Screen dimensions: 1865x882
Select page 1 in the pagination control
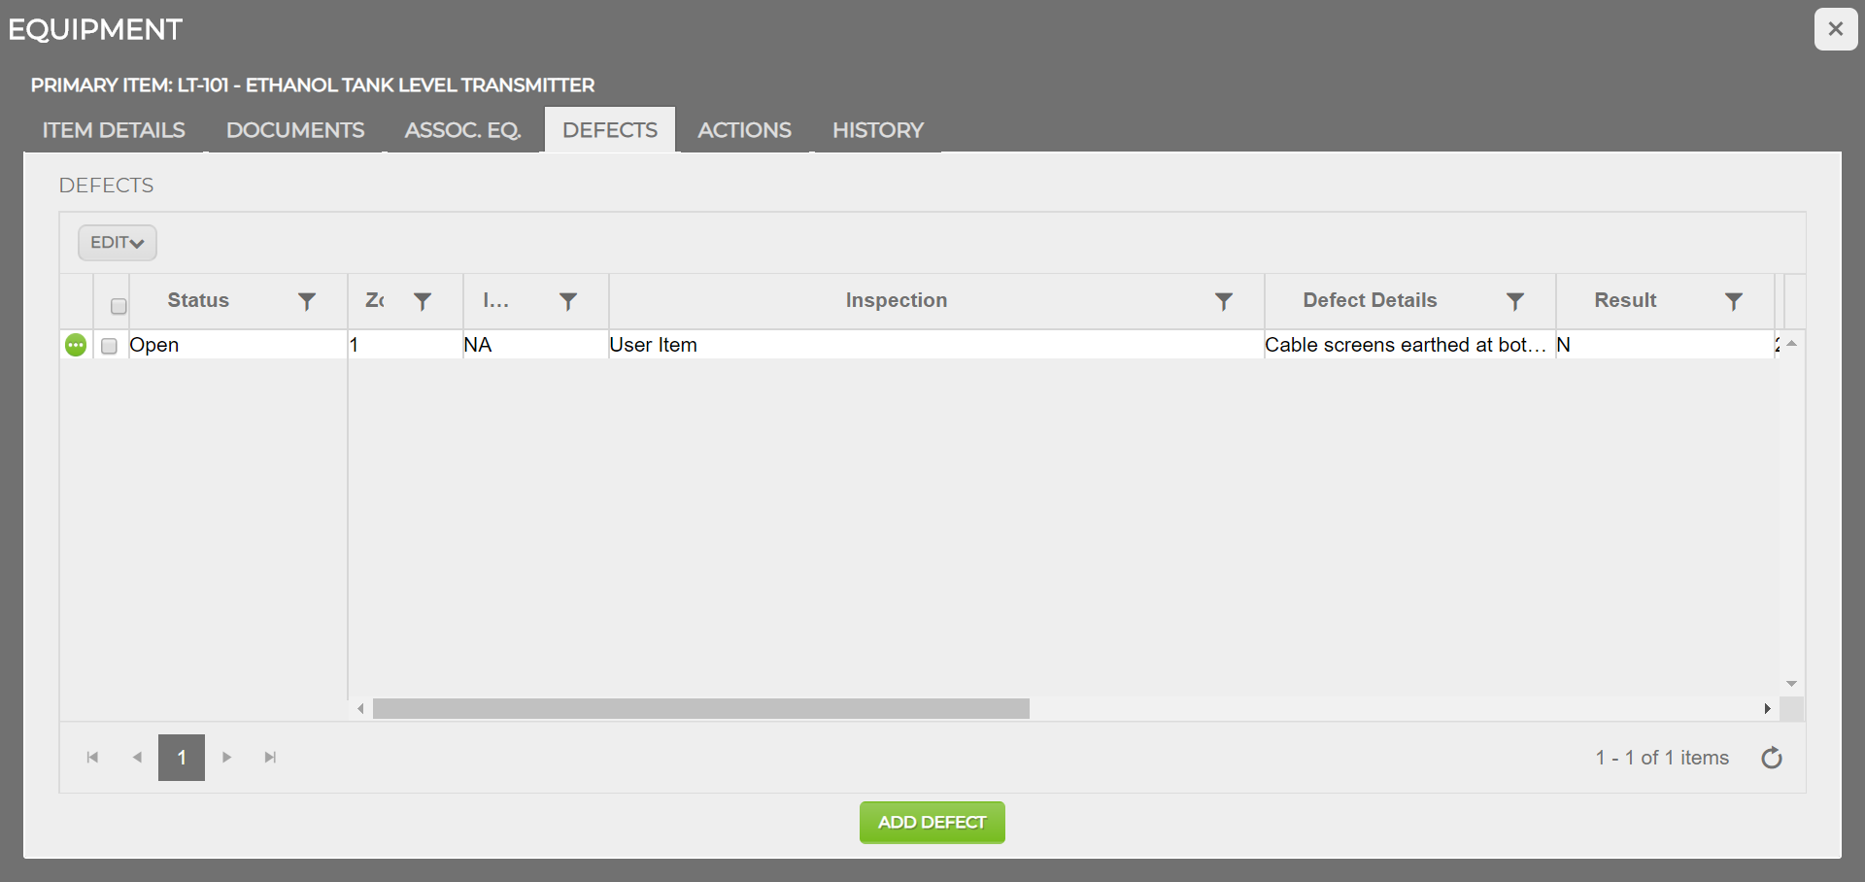[181, 758]
